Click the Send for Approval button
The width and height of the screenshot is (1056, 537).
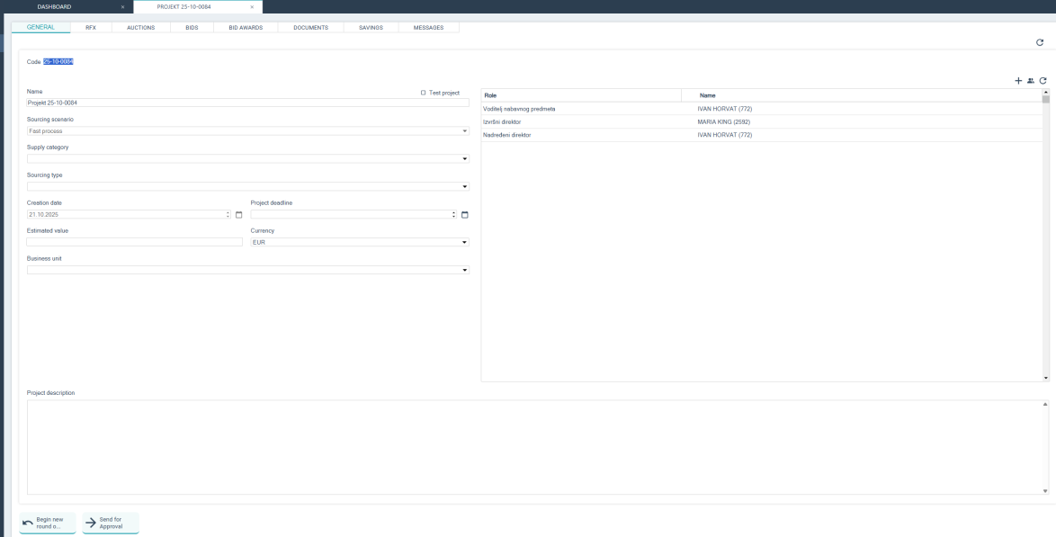tap(111, 524)
